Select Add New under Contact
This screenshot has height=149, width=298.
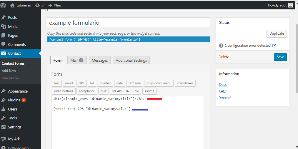tap(9, 71)
